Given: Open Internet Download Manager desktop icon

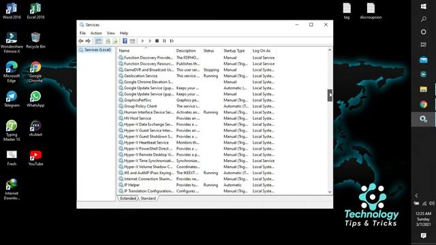Looking at the screenshot, I should click(12, 189).
